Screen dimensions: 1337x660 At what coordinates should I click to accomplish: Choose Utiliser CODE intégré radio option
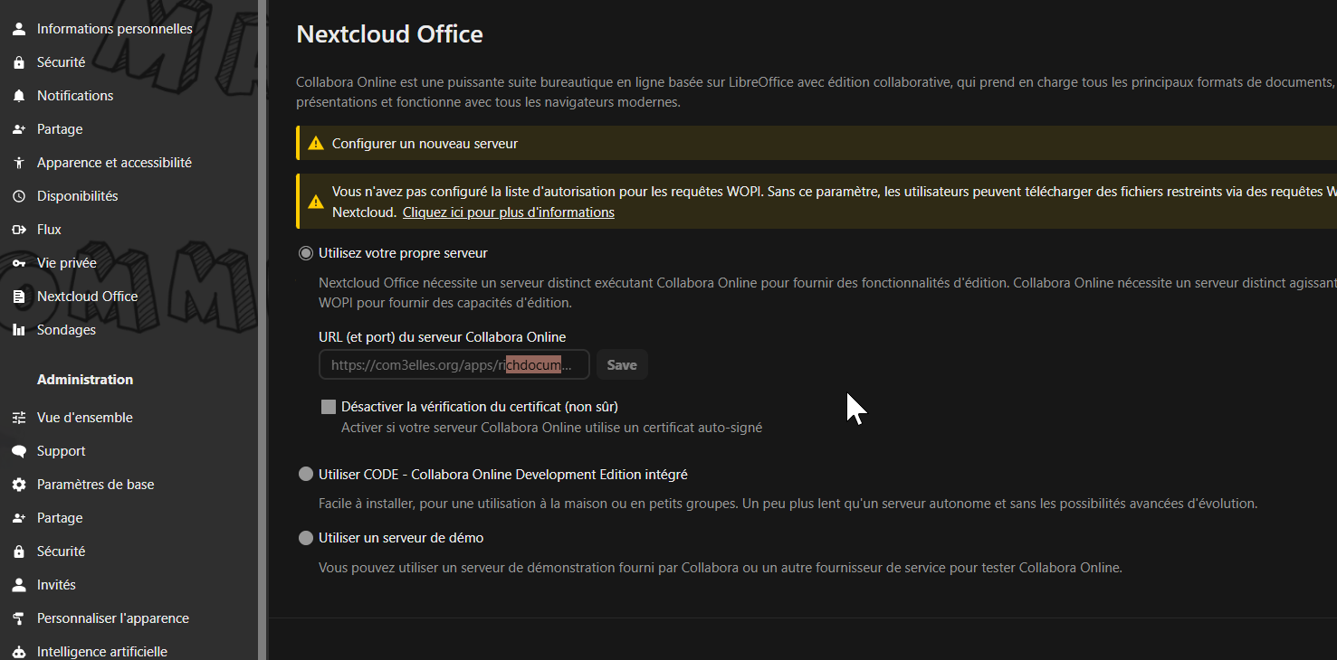point(306,475)
